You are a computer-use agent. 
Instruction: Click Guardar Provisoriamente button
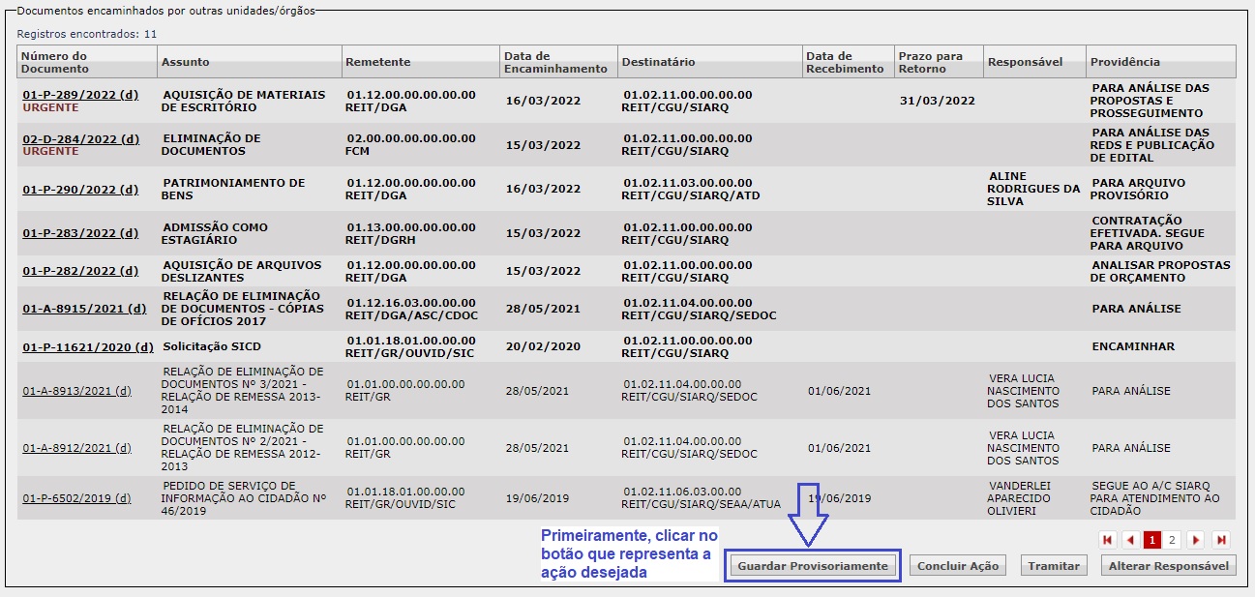(x=813, y=566)
